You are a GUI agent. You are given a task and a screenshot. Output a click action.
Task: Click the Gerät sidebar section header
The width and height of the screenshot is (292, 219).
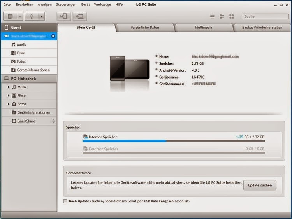29,28
